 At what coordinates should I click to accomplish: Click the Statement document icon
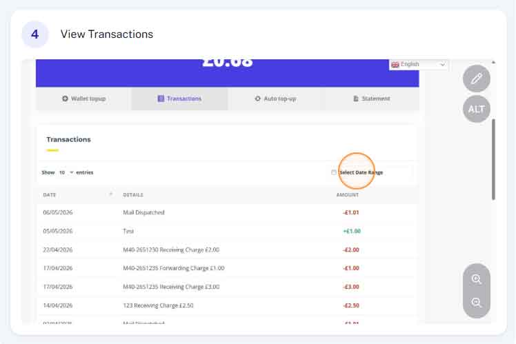click(356, 99)
